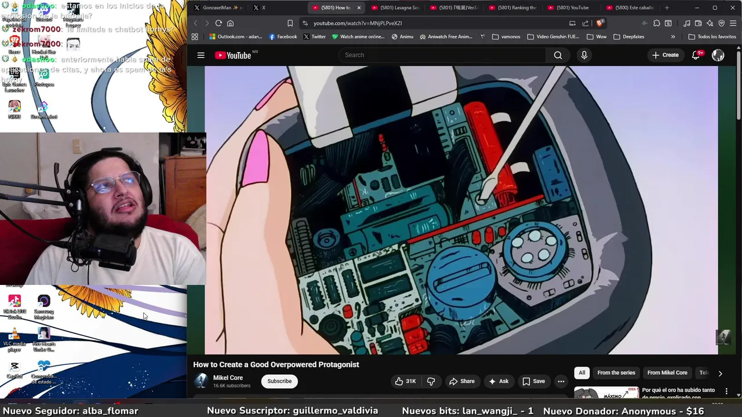This screenshot has height=417, width=742.
Task: Open a new browser tab with plus
Action: [x=667, y=8]
